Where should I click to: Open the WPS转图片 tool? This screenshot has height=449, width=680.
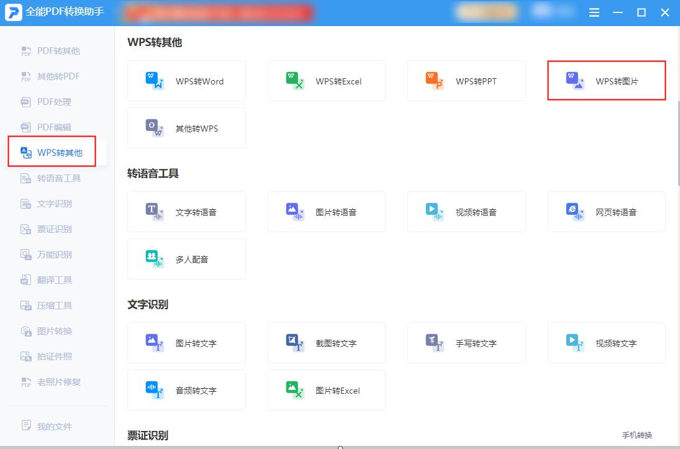pos(605,80)
